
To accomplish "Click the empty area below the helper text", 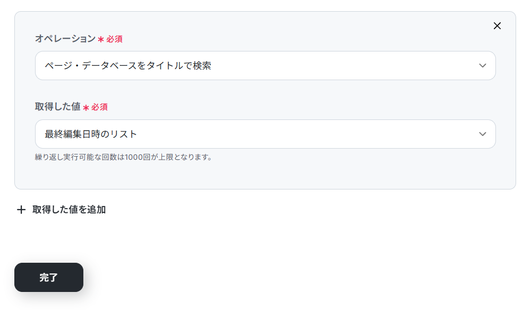I will (x=265, y=175).
